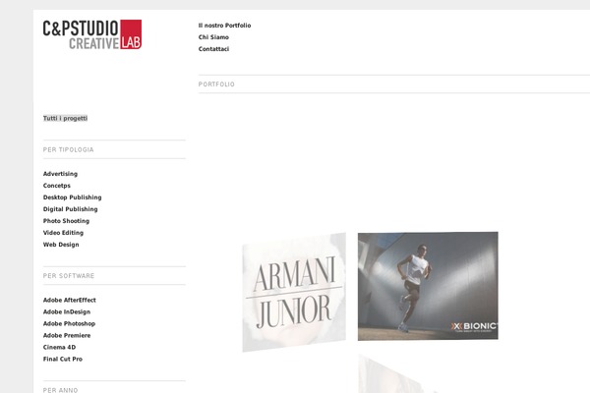The width and height of the screenshot is (590, 393).
Task: Filter projects by Concetps
Action: tap(57, 186)
